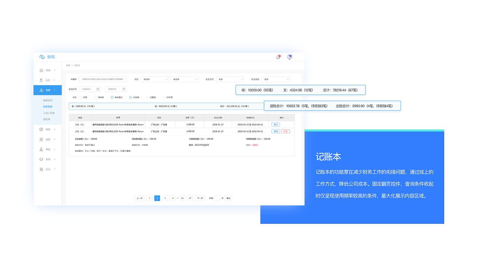Click the 账期时间 column header
The width and height of the screenshot is (477, 268).
coord(250,118)
